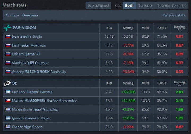Click the PARIVISION team logo icon
Image resolution: width=191 pixels, height=134 pixels.
(x=7, y=28)
